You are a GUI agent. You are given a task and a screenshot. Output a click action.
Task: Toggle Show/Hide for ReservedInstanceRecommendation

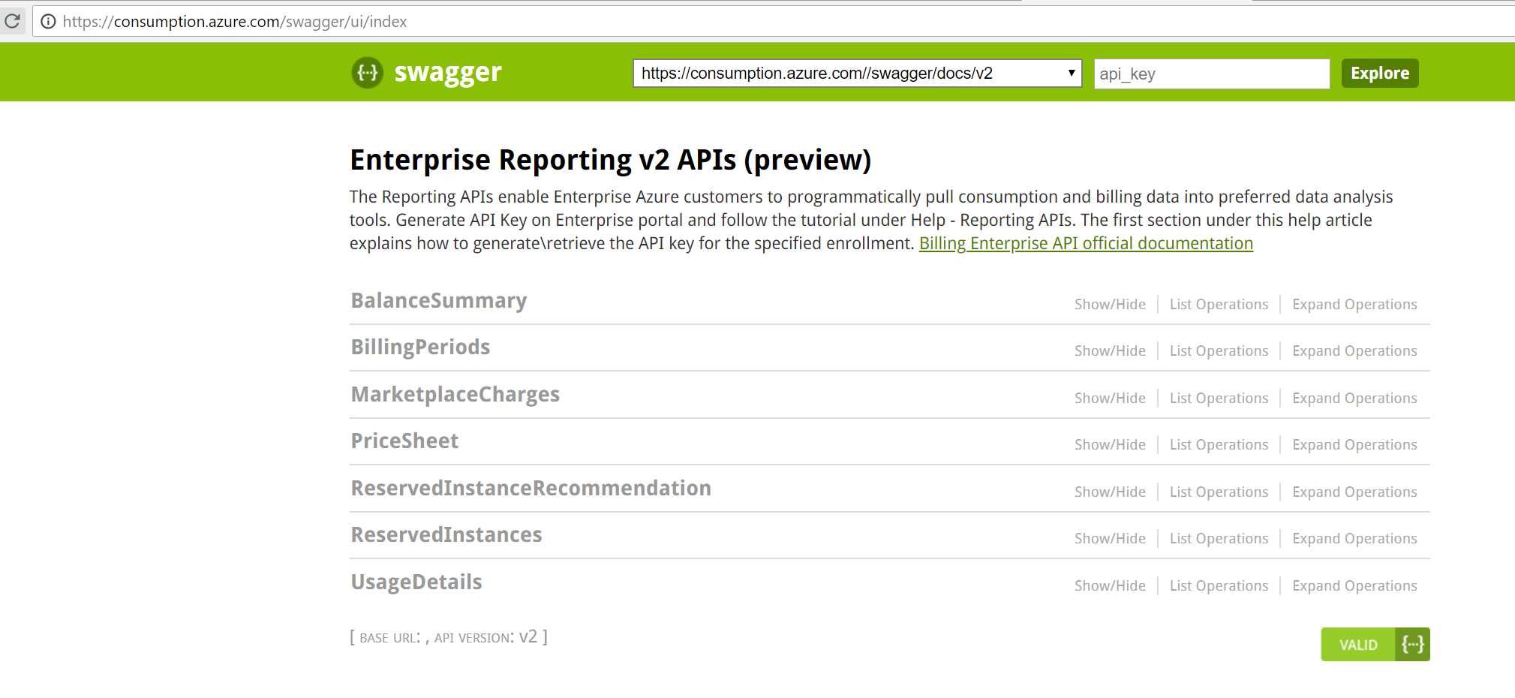(1110, 492)
